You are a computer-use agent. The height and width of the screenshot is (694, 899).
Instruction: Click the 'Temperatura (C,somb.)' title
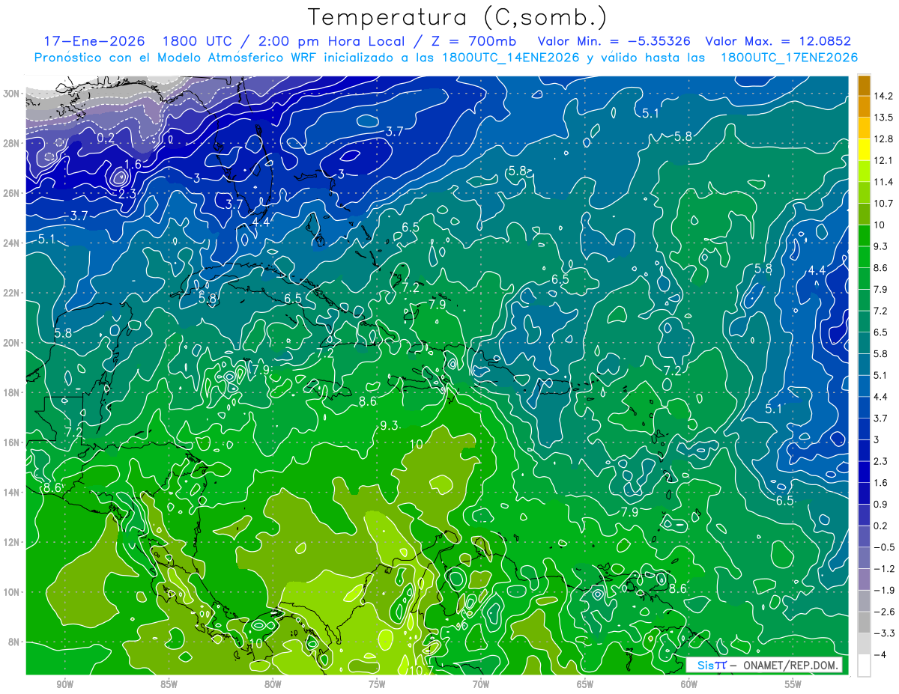(456, 16)
